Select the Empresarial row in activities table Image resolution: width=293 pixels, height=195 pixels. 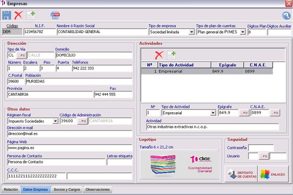pos(207,71)
